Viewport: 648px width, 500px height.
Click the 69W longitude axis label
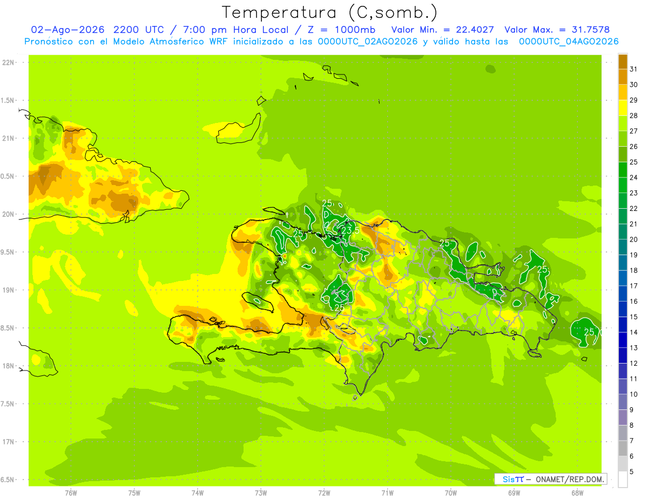click(x=514, y=493)
